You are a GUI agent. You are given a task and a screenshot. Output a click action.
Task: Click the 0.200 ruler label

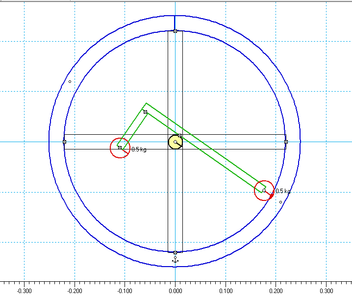[x=276, y=291]
